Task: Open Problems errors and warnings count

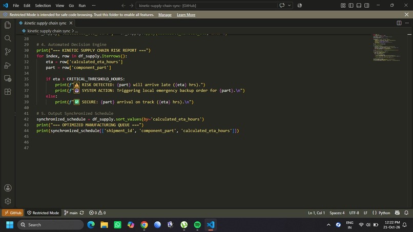Action: pos(97,213)
